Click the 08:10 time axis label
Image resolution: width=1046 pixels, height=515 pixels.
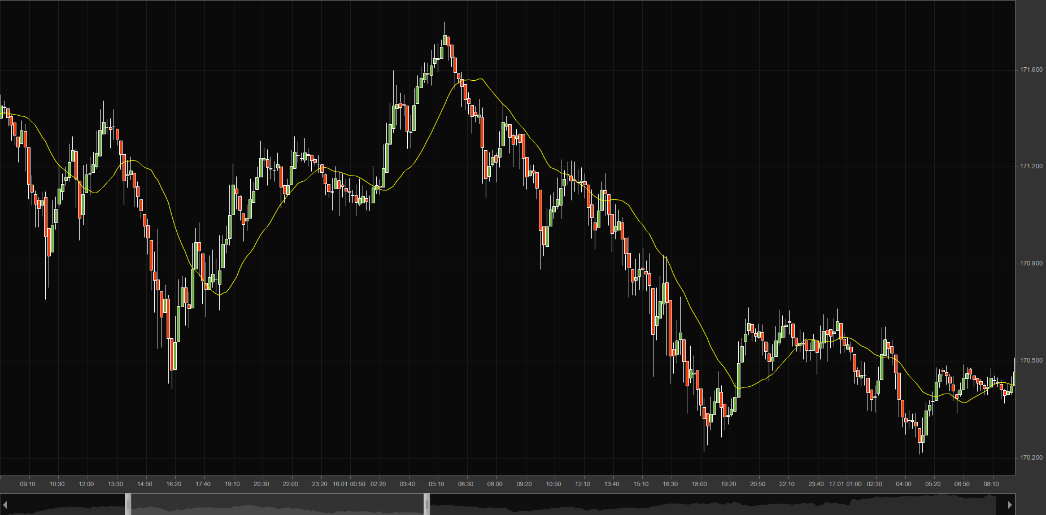[991, 484]
